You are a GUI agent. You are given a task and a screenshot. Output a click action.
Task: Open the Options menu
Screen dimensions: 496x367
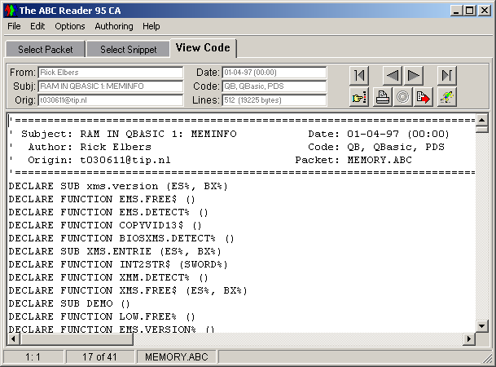click(x=70, y=26)
